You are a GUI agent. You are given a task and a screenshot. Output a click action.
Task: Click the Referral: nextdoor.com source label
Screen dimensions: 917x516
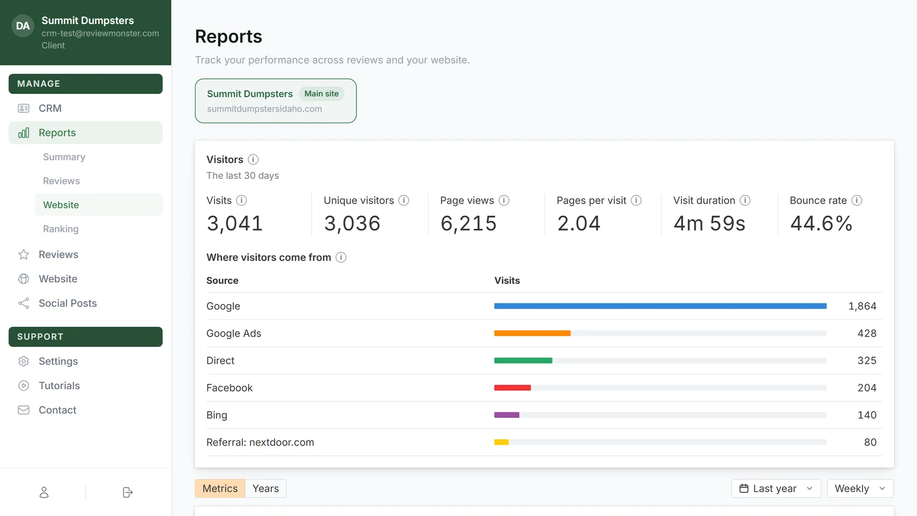pos(260,443)
